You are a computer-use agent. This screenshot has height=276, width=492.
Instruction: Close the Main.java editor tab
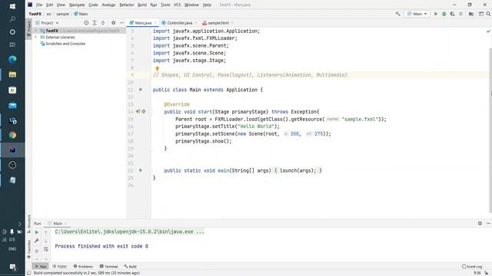click(x=155, y=23)
